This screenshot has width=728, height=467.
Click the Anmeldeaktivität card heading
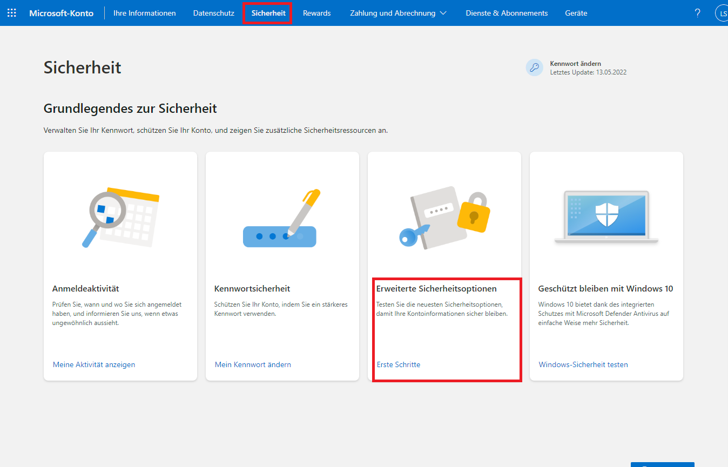86,289
